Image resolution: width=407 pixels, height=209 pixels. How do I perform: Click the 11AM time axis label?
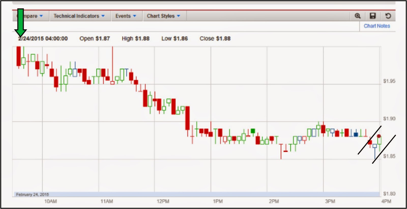107,201
